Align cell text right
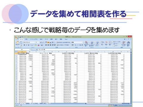This screenshot has width=143, height=107. 50,45
